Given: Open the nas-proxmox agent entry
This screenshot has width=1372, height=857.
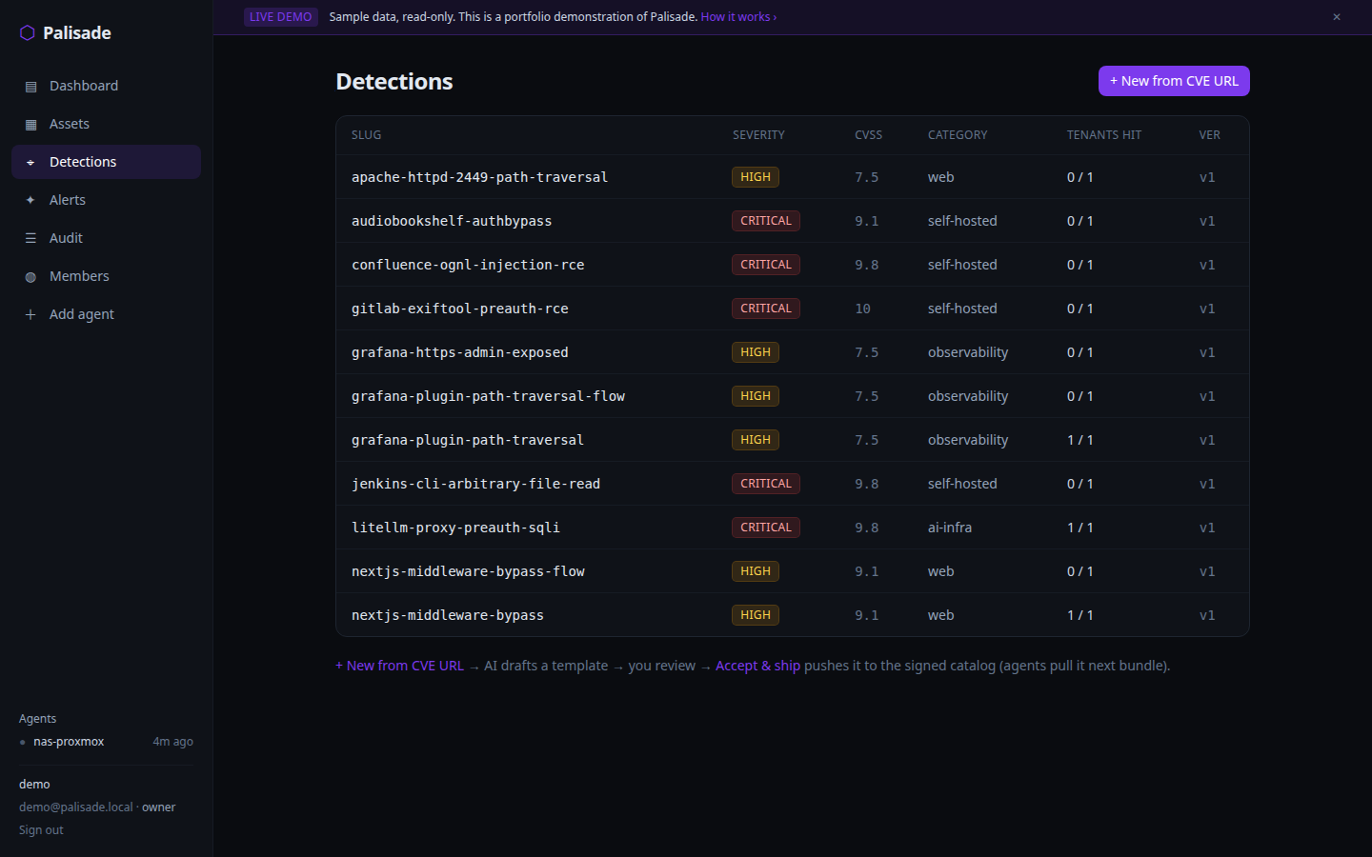Looking at the screenshot, I should point(106,742).
